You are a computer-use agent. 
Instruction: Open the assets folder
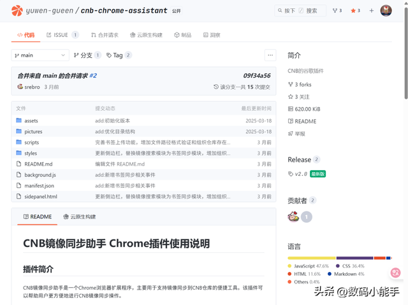pyautogui.click(x=31, y=121)
